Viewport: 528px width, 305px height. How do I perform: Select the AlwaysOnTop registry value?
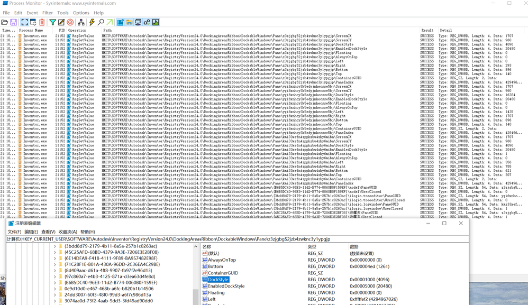pos(222,260)
